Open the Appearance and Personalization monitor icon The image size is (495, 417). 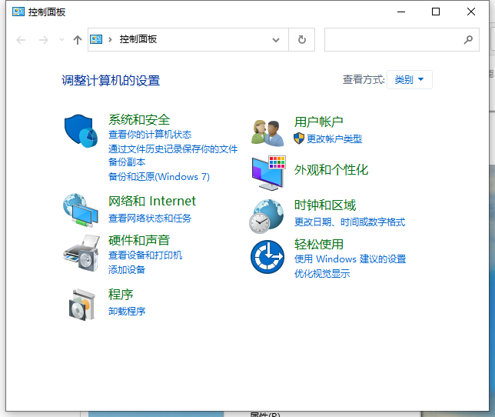point(269,173)
